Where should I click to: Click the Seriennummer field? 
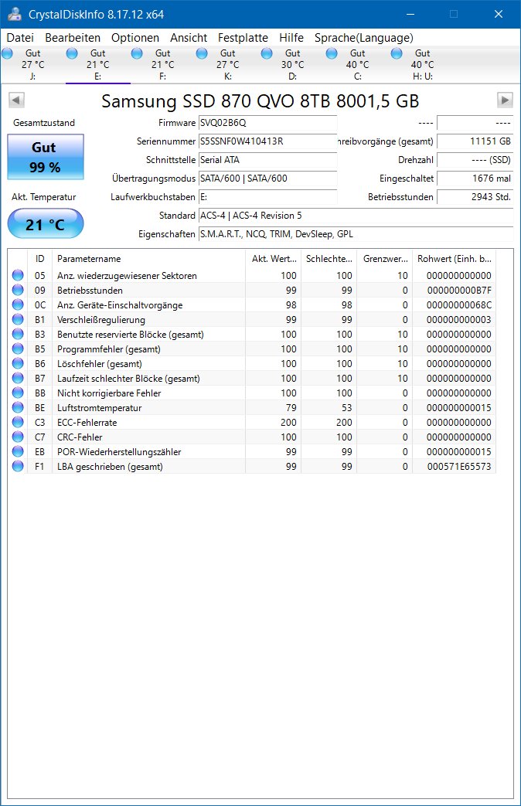point(267,141)
